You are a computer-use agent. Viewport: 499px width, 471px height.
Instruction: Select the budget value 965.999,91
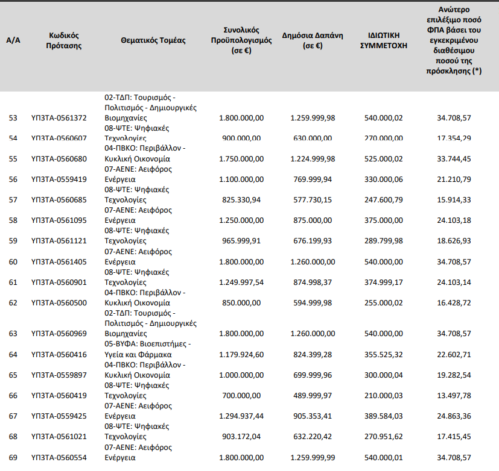tap(241, 240)
